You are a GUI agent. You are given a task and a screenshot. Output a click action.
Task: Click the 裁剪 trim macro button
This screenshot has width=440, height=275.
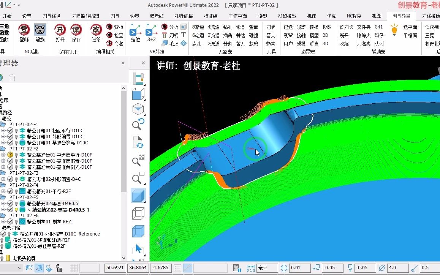coord(254,44)
